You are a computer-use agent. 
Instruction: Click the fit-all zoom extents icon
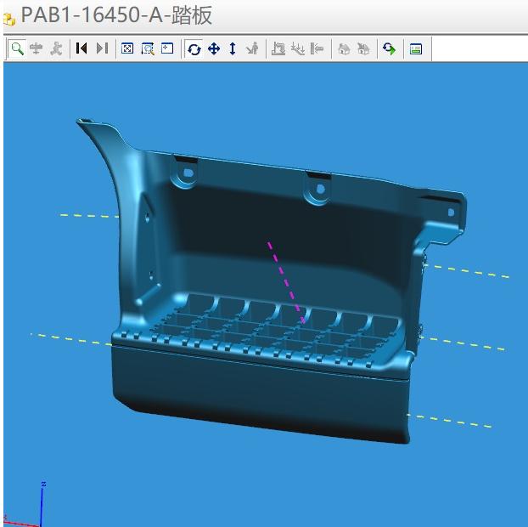point(127,48)
